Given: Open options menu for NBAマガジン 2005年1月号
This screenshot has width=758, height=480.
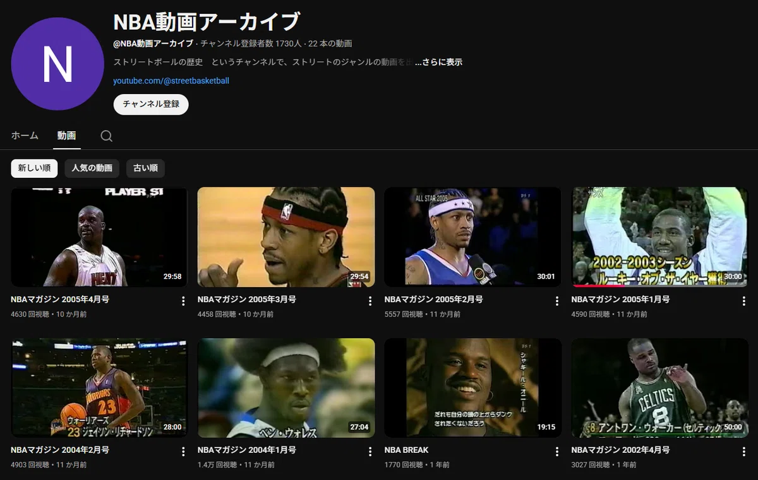Looking at the screenshot, I should click(x=744, y=301).
